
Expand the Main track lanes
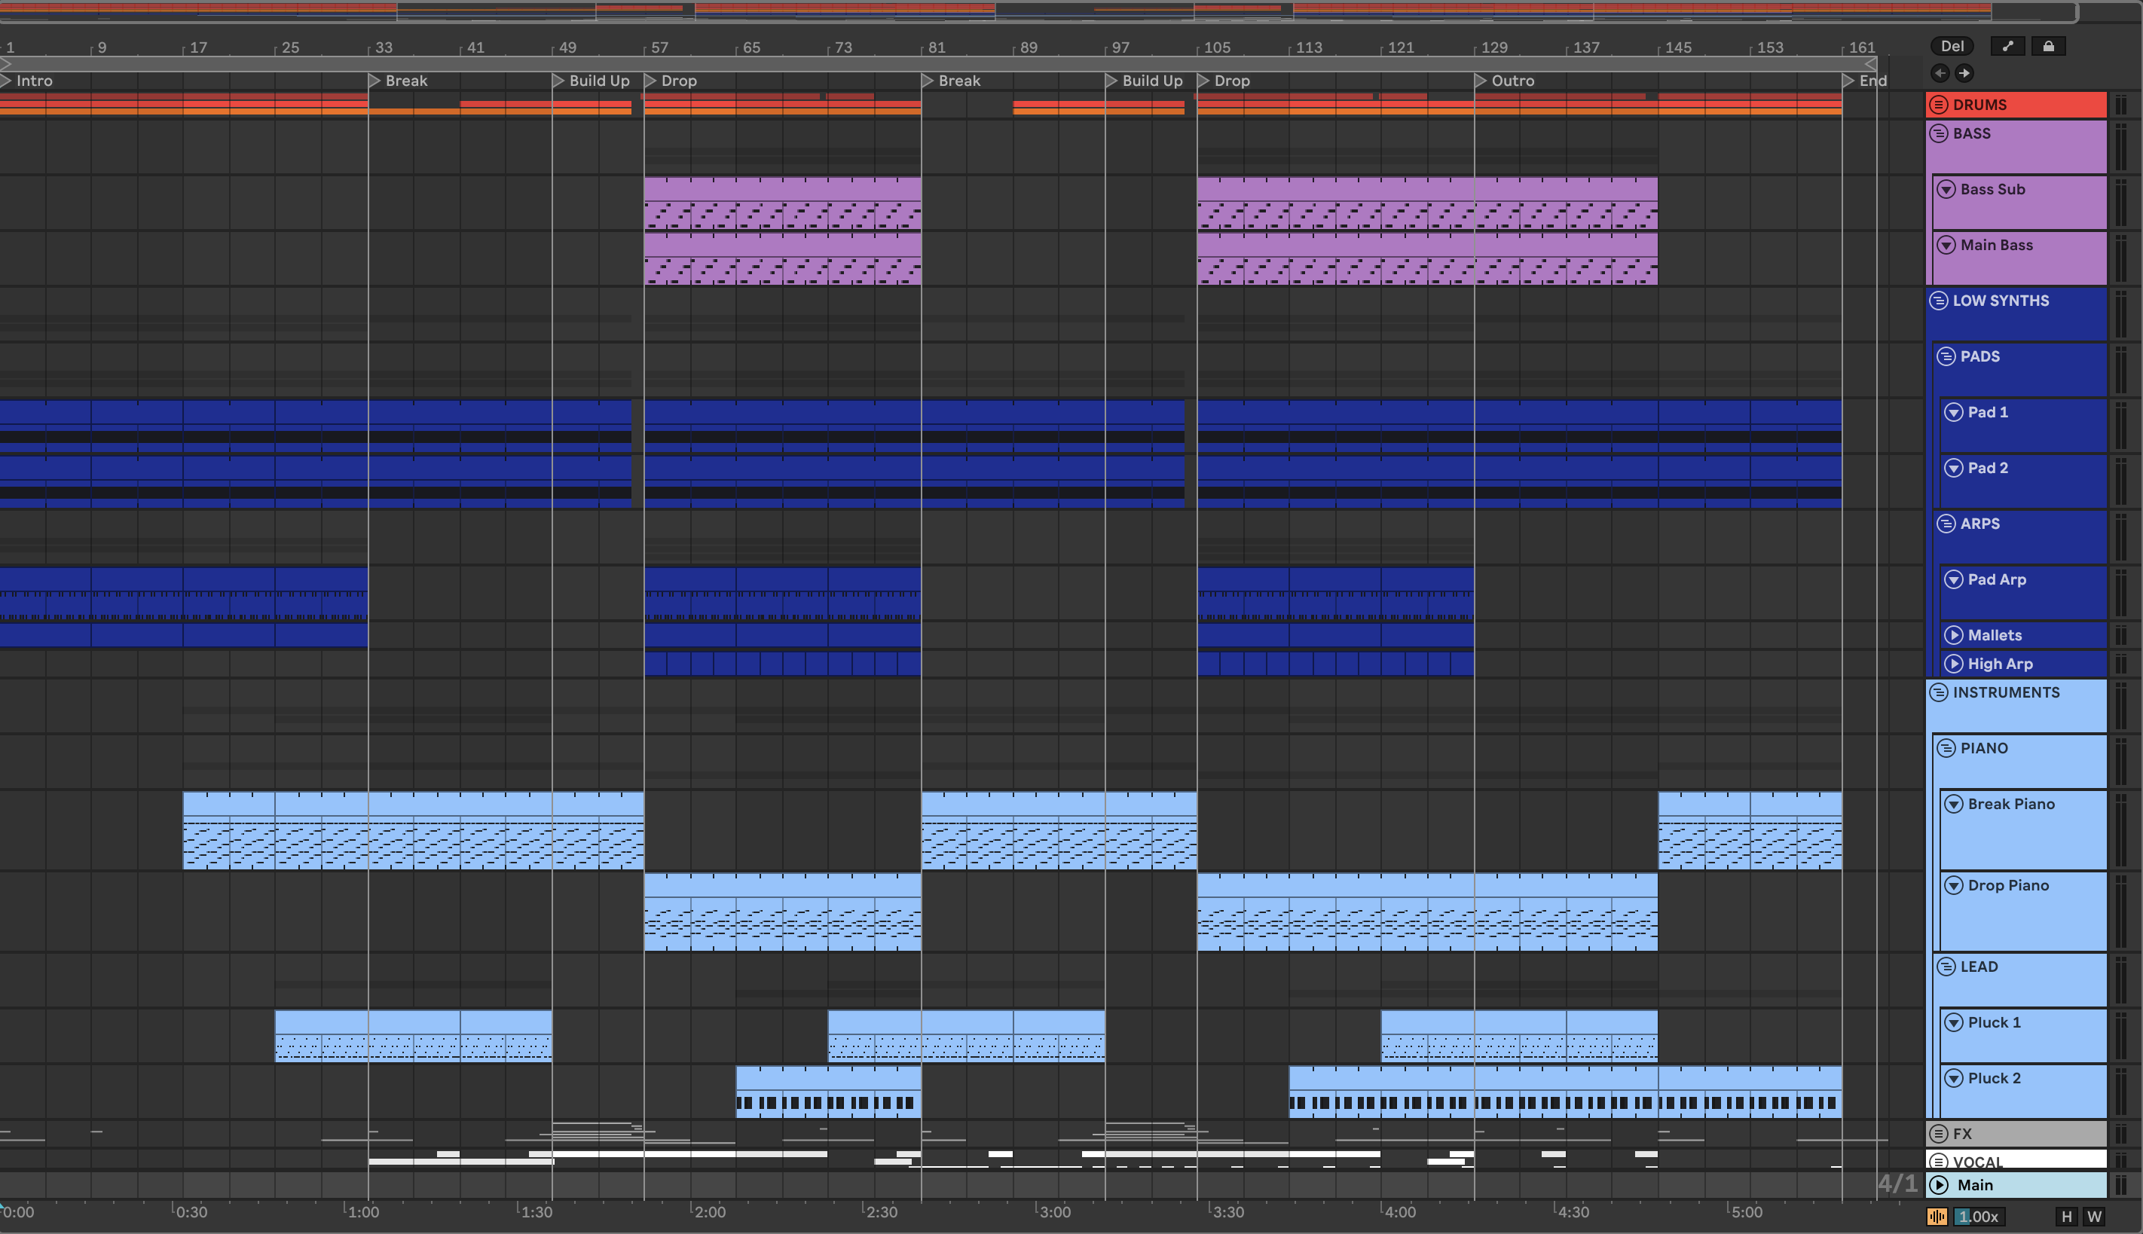[x=1939, y=1186]
